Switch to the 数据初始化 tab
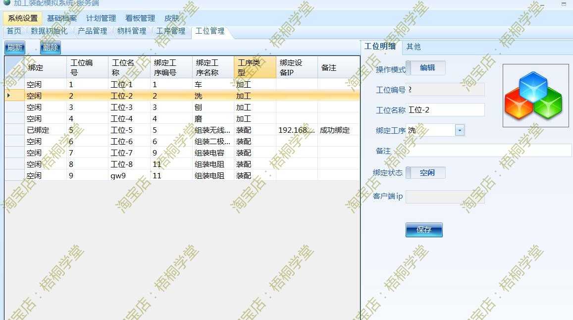The width and height of the screenshot is (573, 320). (x=49, y=31)
